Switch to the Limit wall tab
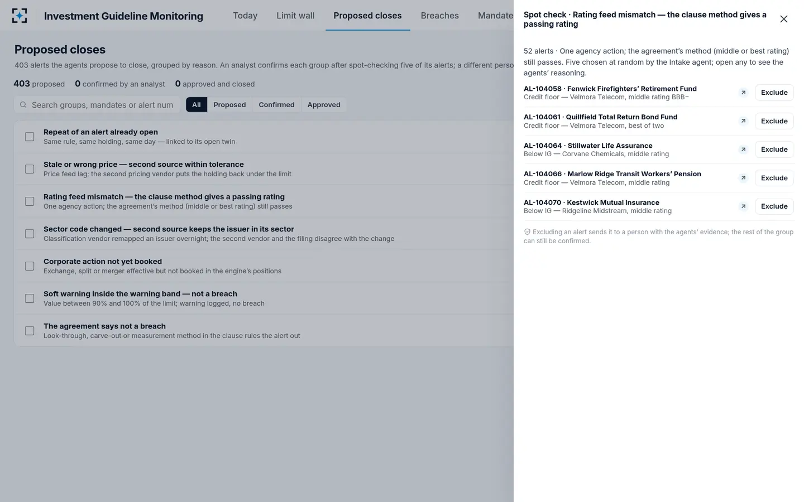804x502 pixels. click(295, 16)
